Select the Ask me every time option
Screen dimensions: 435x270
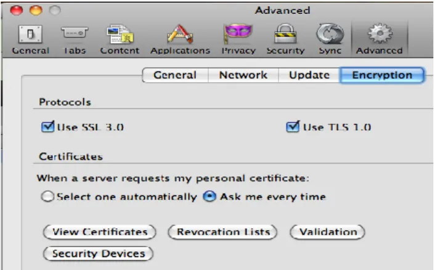209,197
